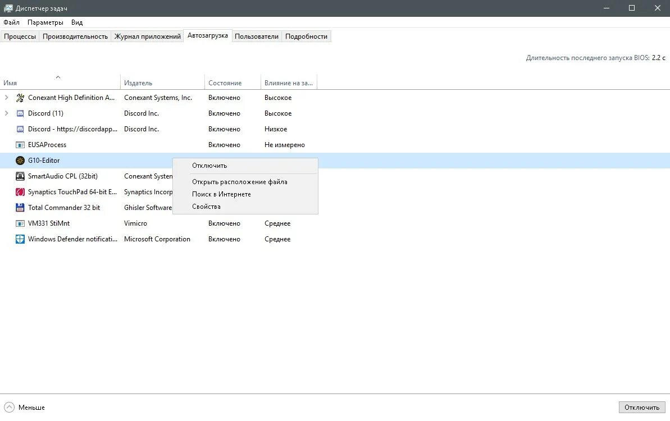Open the 'Параметры' menu
Viewport: 670px width, 421px height.
tap(45, 22)
